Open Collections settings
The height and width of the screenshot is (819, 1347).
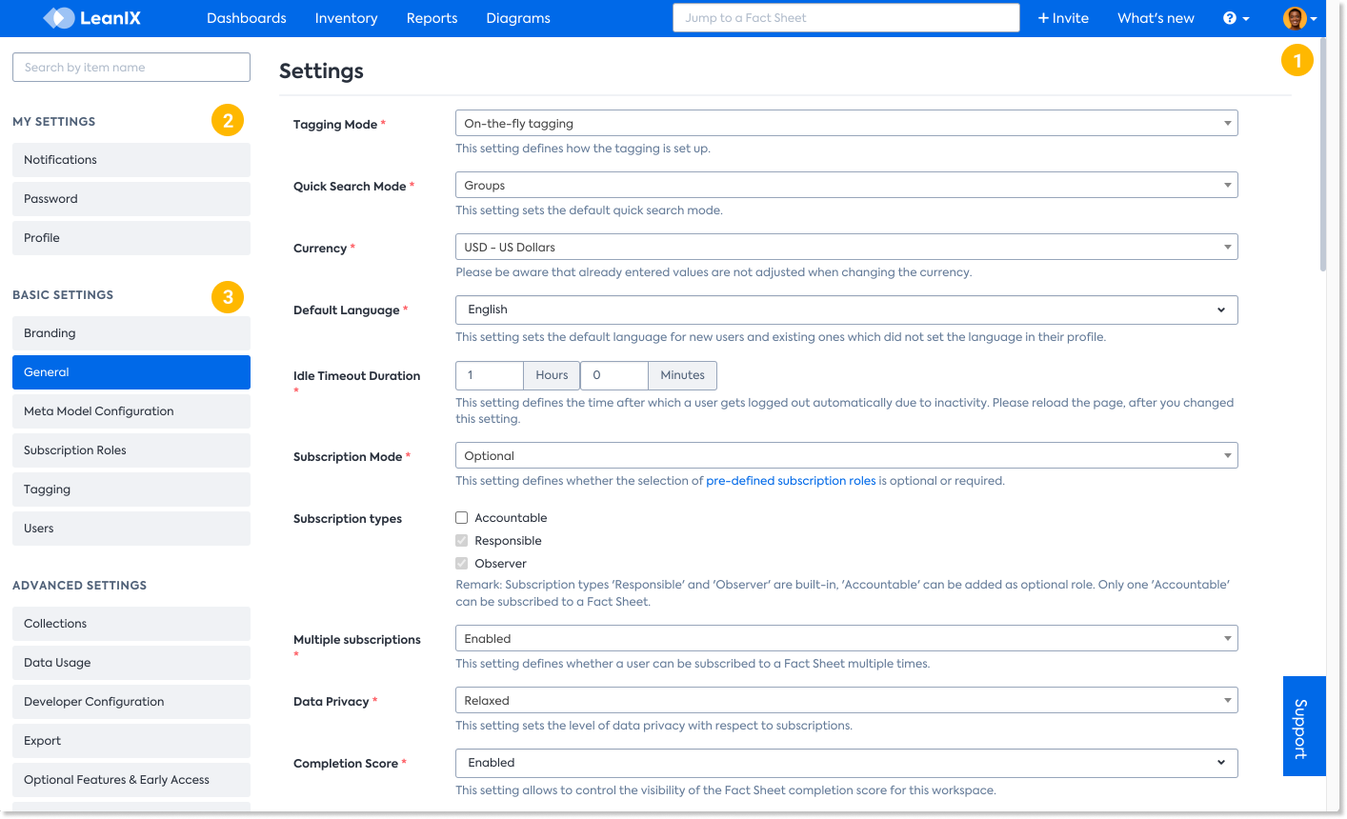(131, 624)
